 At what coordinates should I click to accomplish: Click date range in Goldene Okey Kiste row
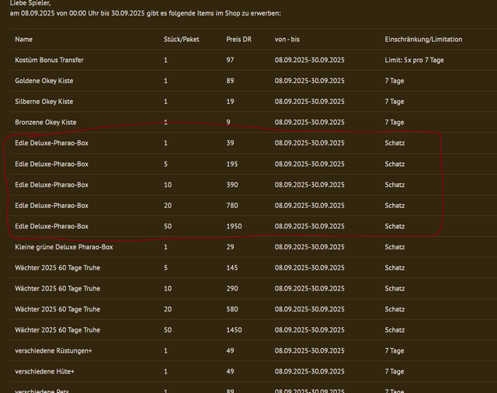point(309,81)
